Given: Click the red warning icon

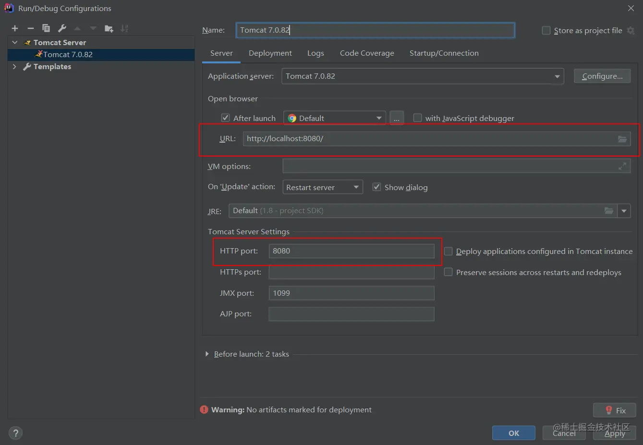Looking at the screenshot, I should click(x=204, y=409).
